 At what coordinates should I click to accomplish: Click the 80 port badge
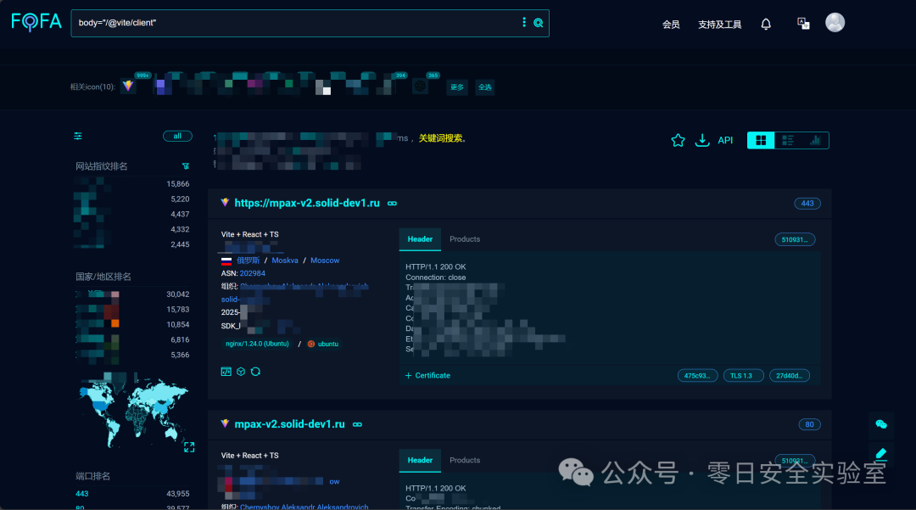pyautogui.click(x=809, y=424)
